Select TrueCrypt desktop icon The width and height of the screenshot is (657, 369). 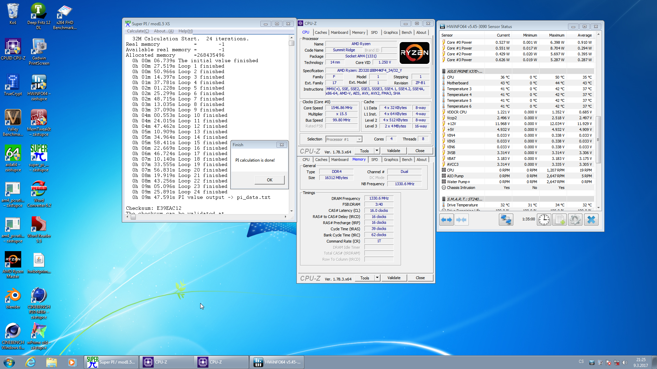[x=13, y=85]
